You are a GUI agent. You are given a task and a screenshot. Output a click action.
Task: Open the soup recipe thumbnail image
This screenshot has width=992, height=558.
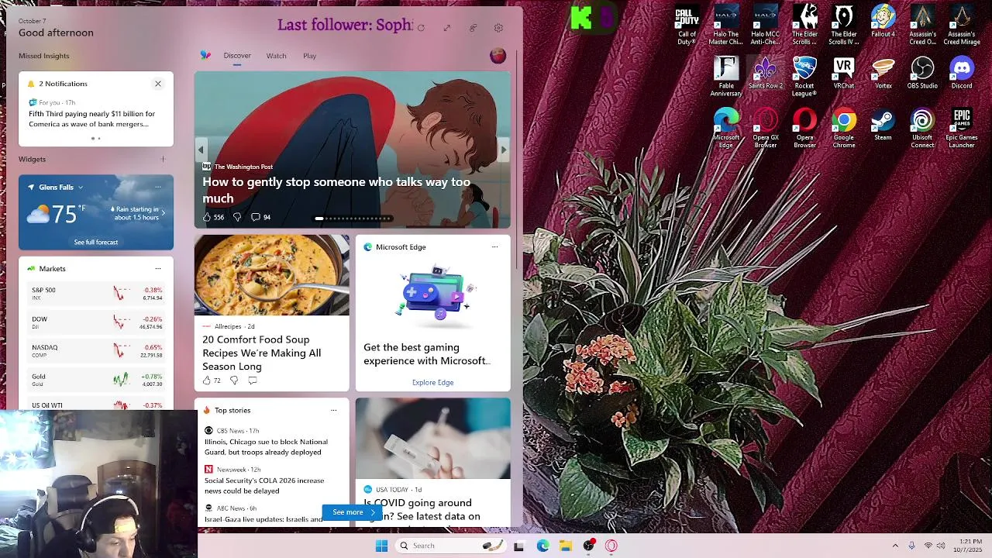click(272, 275)
